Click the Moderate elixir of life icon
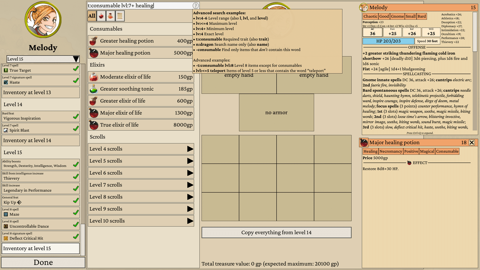The width and height of the screenshot is (480, 270). coord(94,77)
